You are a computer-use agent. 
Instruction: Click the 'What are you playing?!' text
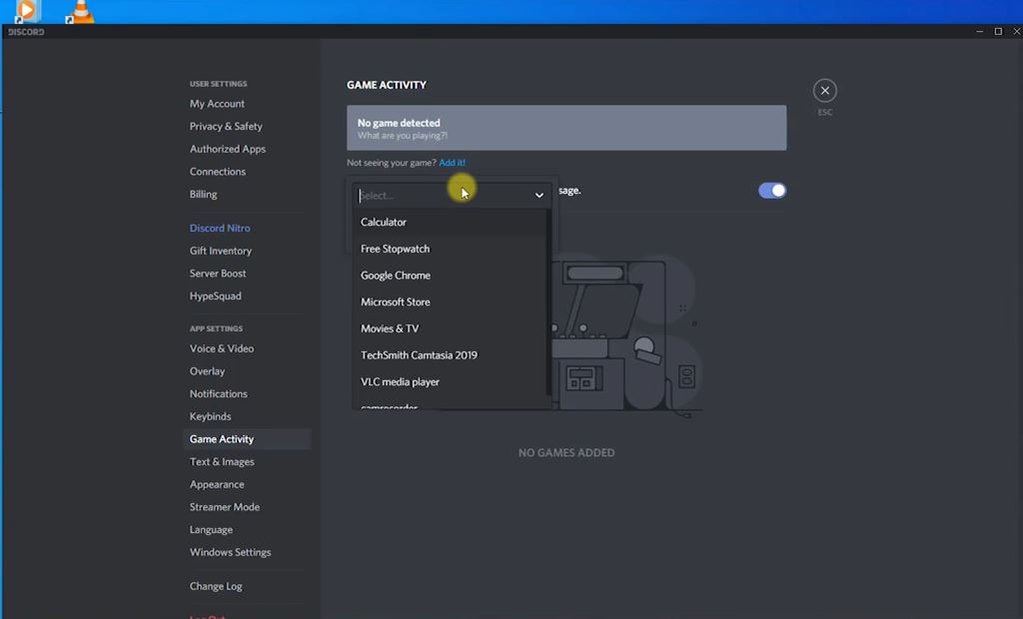click(403, 136)
